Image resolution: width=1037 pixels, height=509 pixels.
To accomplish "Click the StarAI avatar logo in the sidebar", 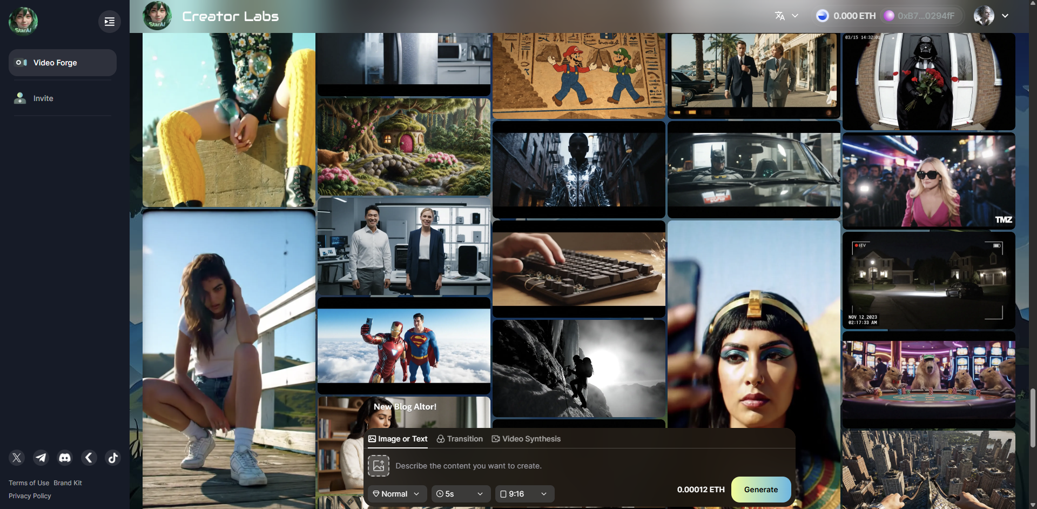I will [x=23, y=21].
